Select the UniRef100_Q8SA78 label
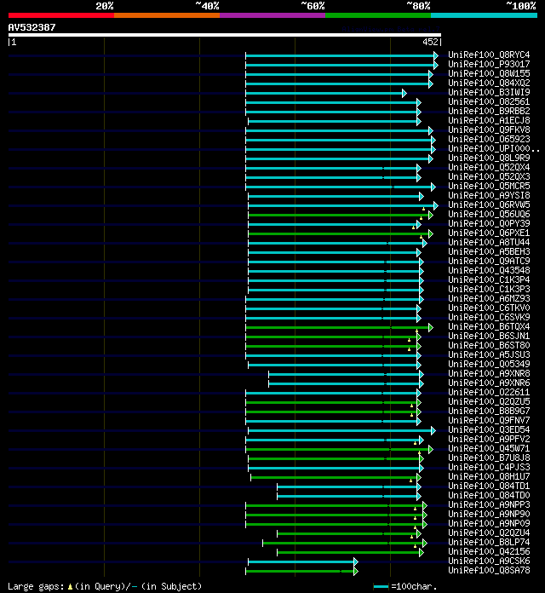The width and height of the screenshot is (545, 593). pos(489,570)
